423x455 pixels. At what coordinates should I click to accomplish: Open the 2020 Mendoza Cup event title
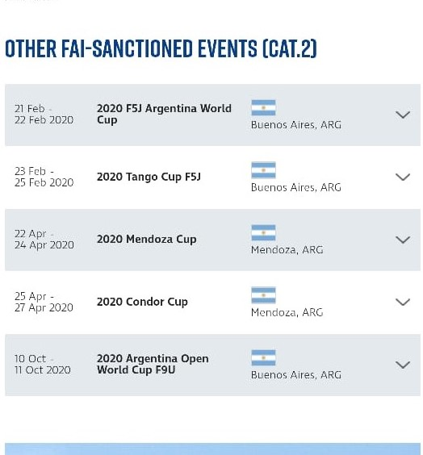147,240
